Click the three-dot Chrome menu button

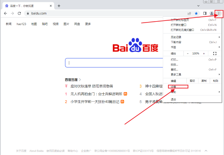(219, 14)
